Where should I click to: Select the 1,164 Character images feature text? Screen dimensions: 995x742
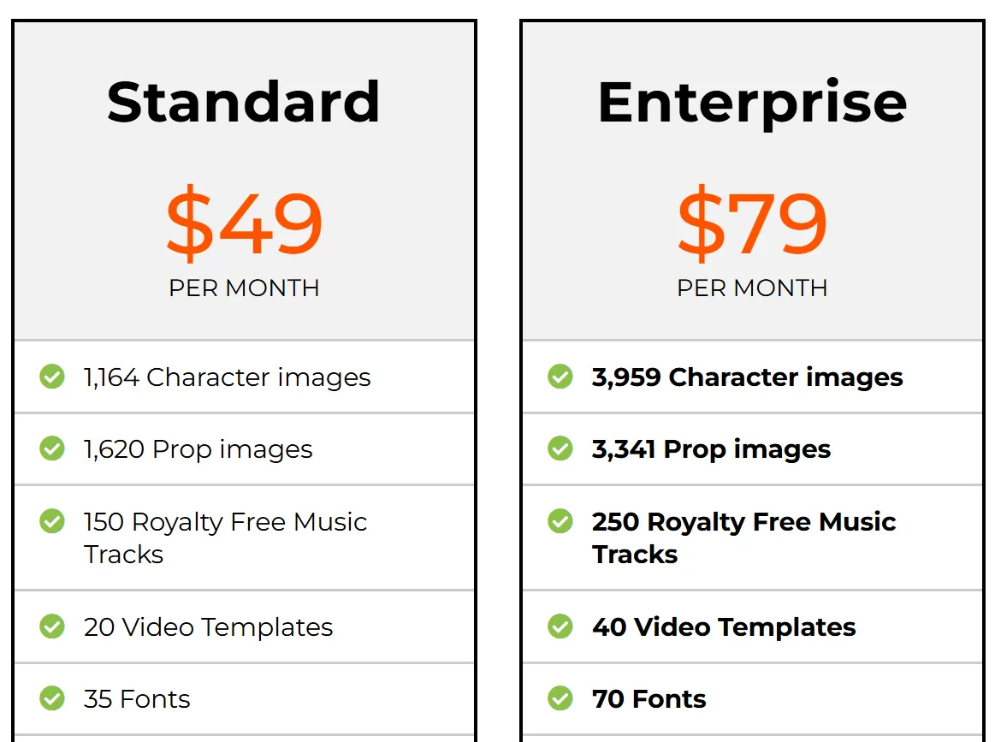[227, 377]
